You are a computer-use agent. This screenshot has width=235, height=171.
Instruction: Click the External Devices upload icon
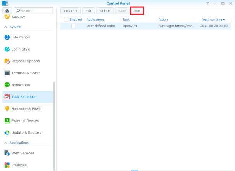point(7,120)
